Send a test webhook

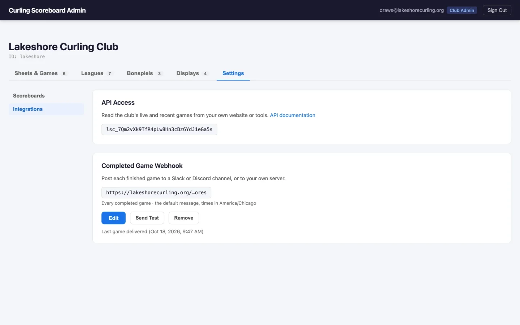tap(147, 218)
